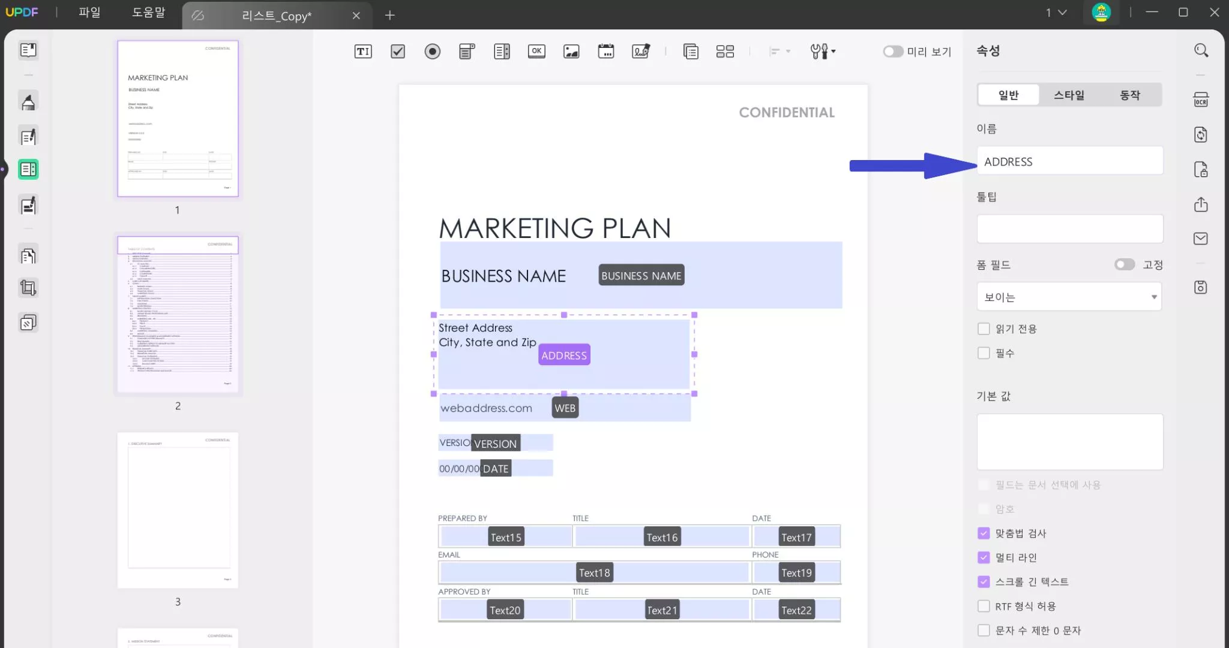Select page 3 thumbnail
The width and height of the screenshot is (1229, 648).
click(178, 510)
